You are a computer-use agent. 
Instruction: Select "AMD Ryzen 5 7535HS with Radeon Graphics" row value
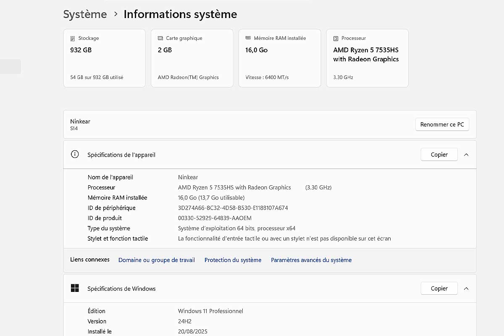[x=234, y=187]
